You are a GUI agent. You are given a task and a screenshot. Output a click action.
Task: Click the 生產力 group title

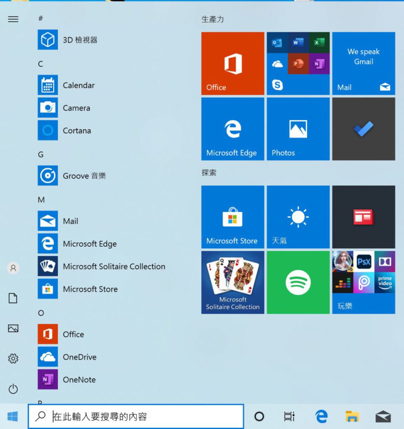(212, 19)
